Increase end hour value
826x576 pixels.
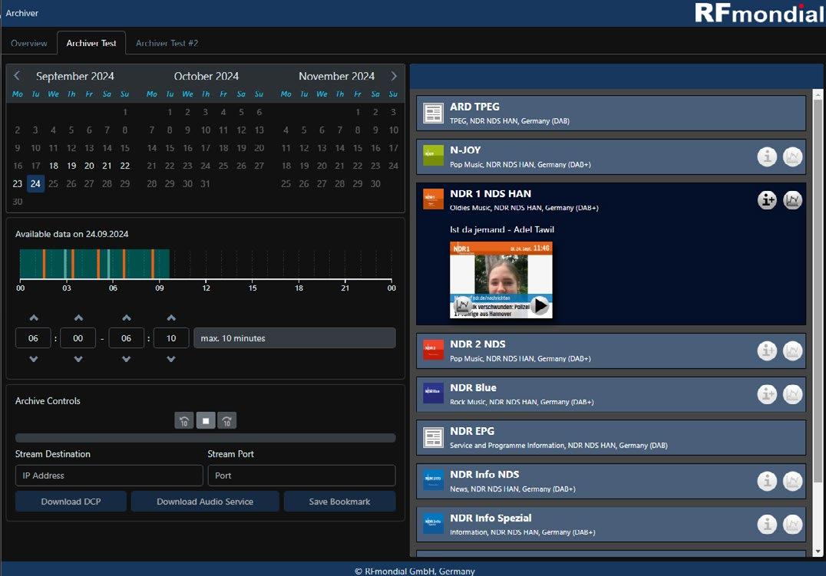(127, 318)
